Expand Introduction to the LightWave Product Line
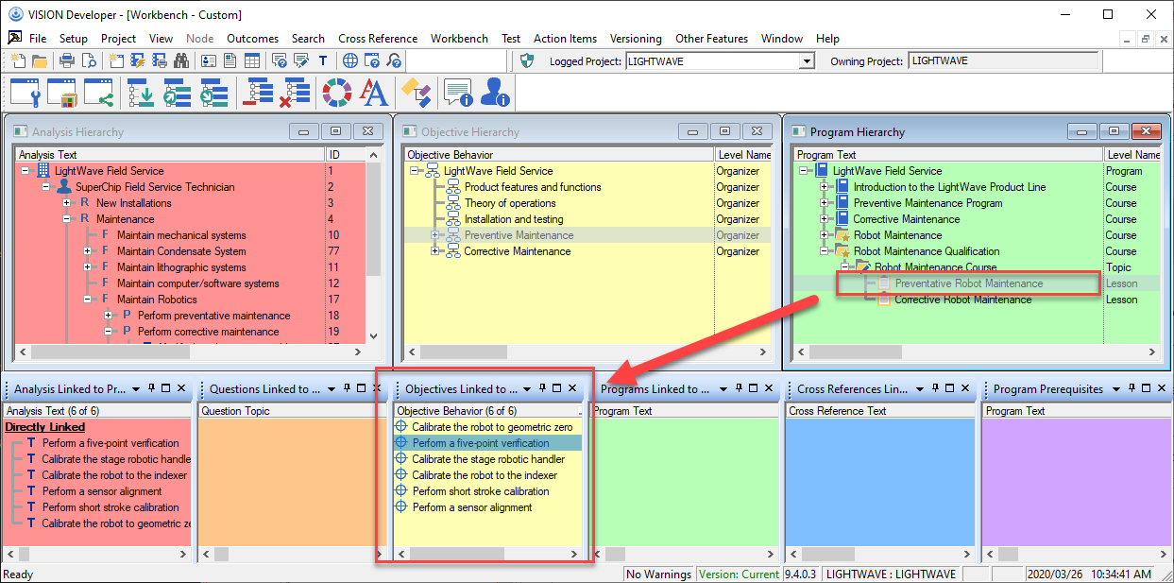This screenshot has width=1174, height=583. pyautogui.click(x=825, y=187)
